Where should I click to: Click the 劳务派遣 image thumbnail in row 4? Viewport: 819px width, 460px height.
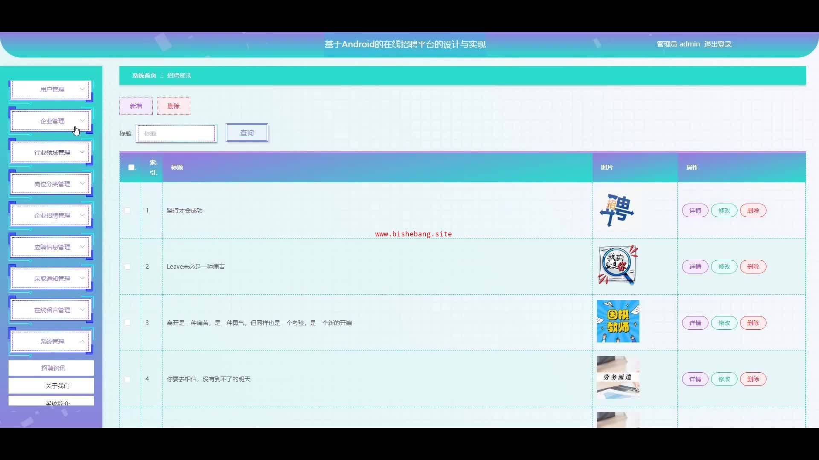click(618, 377)
